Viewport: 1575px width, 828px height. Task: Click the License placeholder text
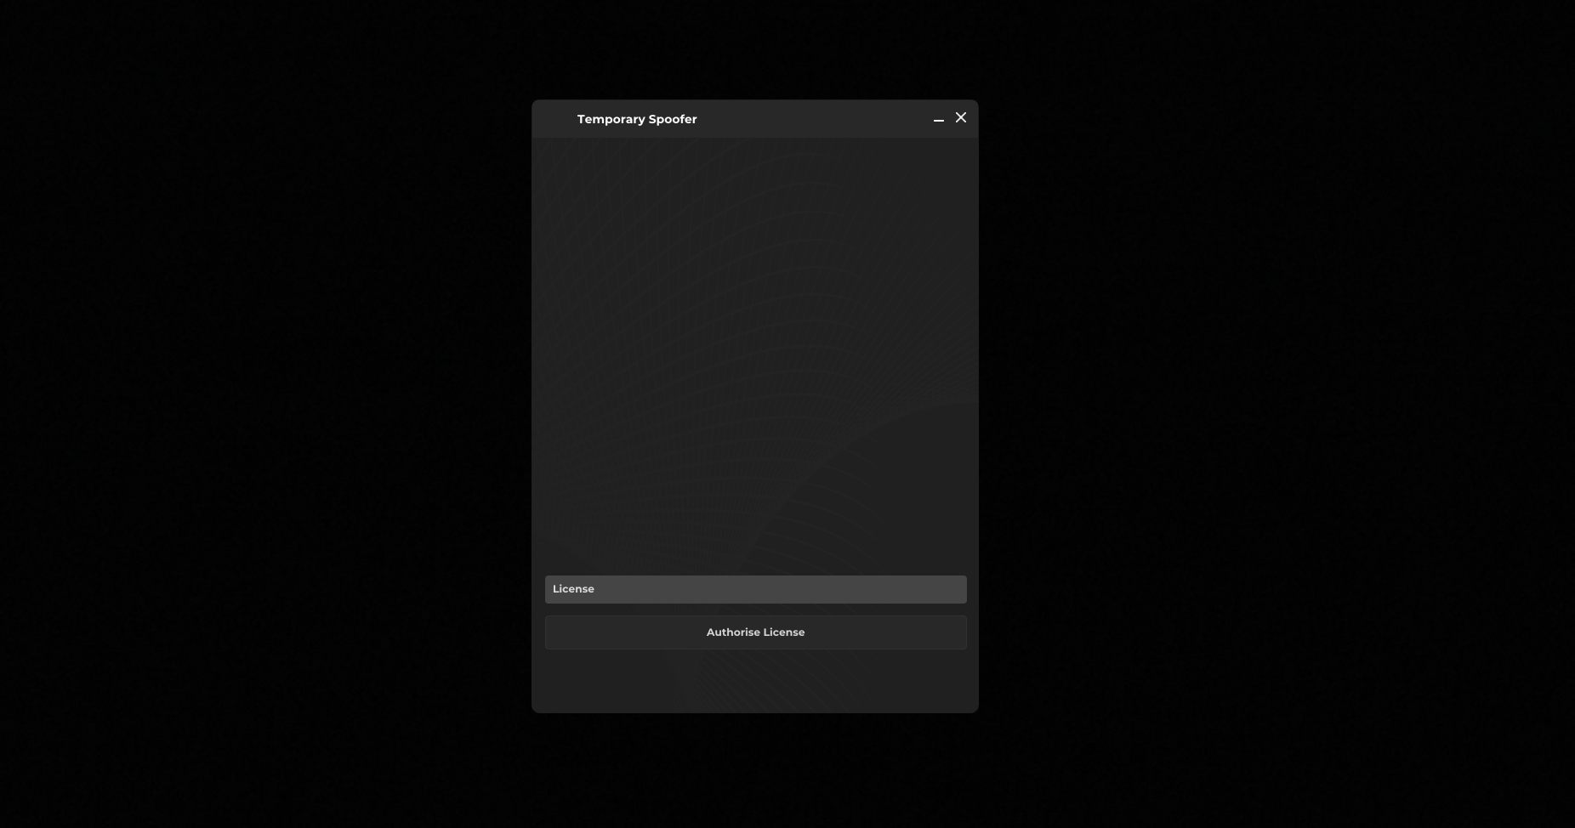[x=574, y=589]
